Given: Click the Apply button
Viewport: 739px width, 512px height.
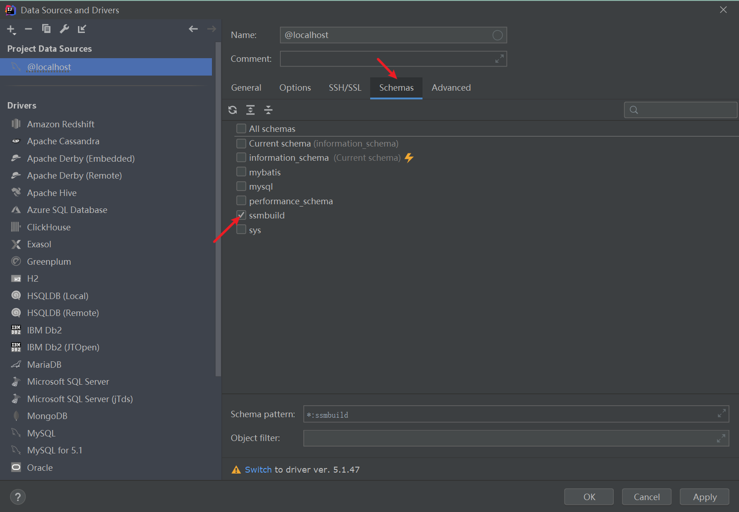Looking at the screenshot, I should pyautogui.click(x=705, y=497).
